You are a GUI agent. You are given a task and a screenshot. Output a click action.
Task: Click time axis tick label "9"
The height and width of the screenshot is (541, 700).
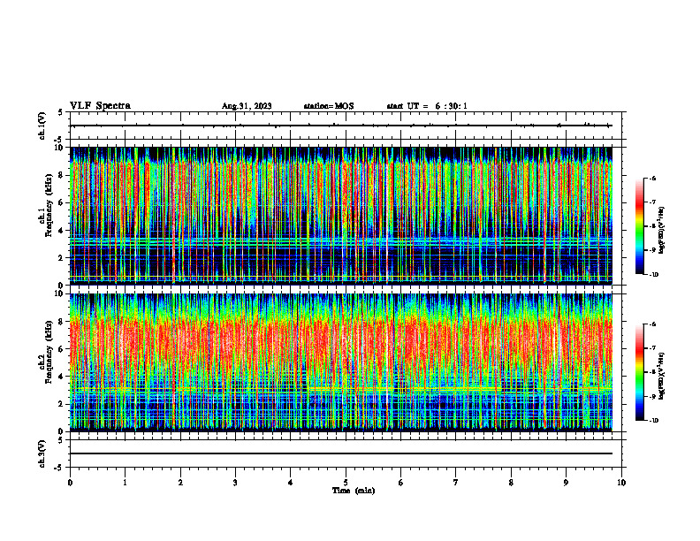566,483
